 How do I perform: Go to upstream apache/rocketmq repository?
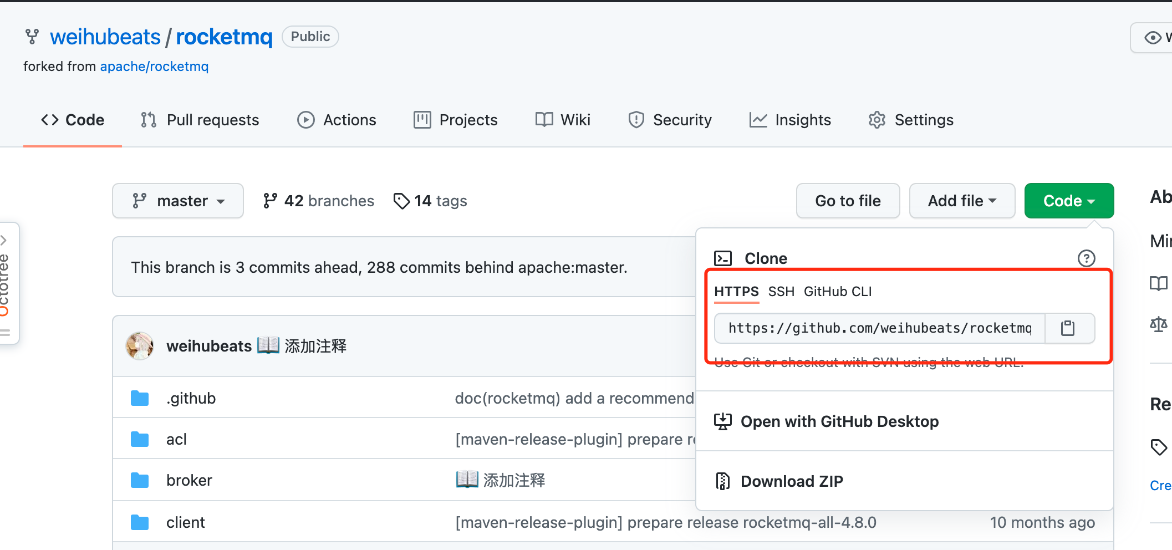tap(154, 67)
